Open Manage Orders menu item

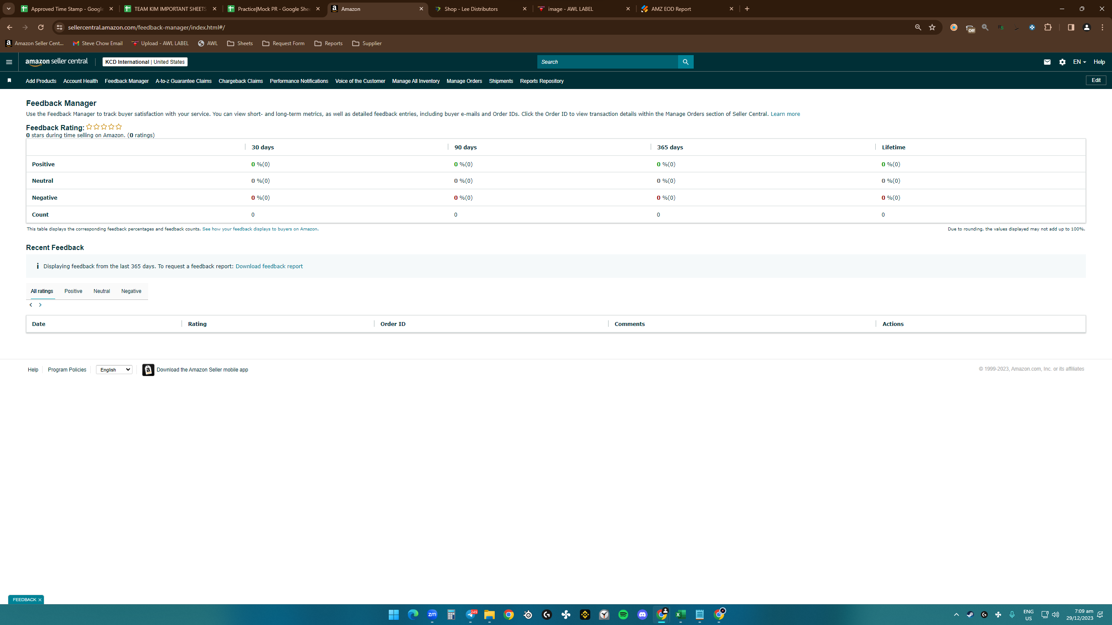click(x=464, y=81)
